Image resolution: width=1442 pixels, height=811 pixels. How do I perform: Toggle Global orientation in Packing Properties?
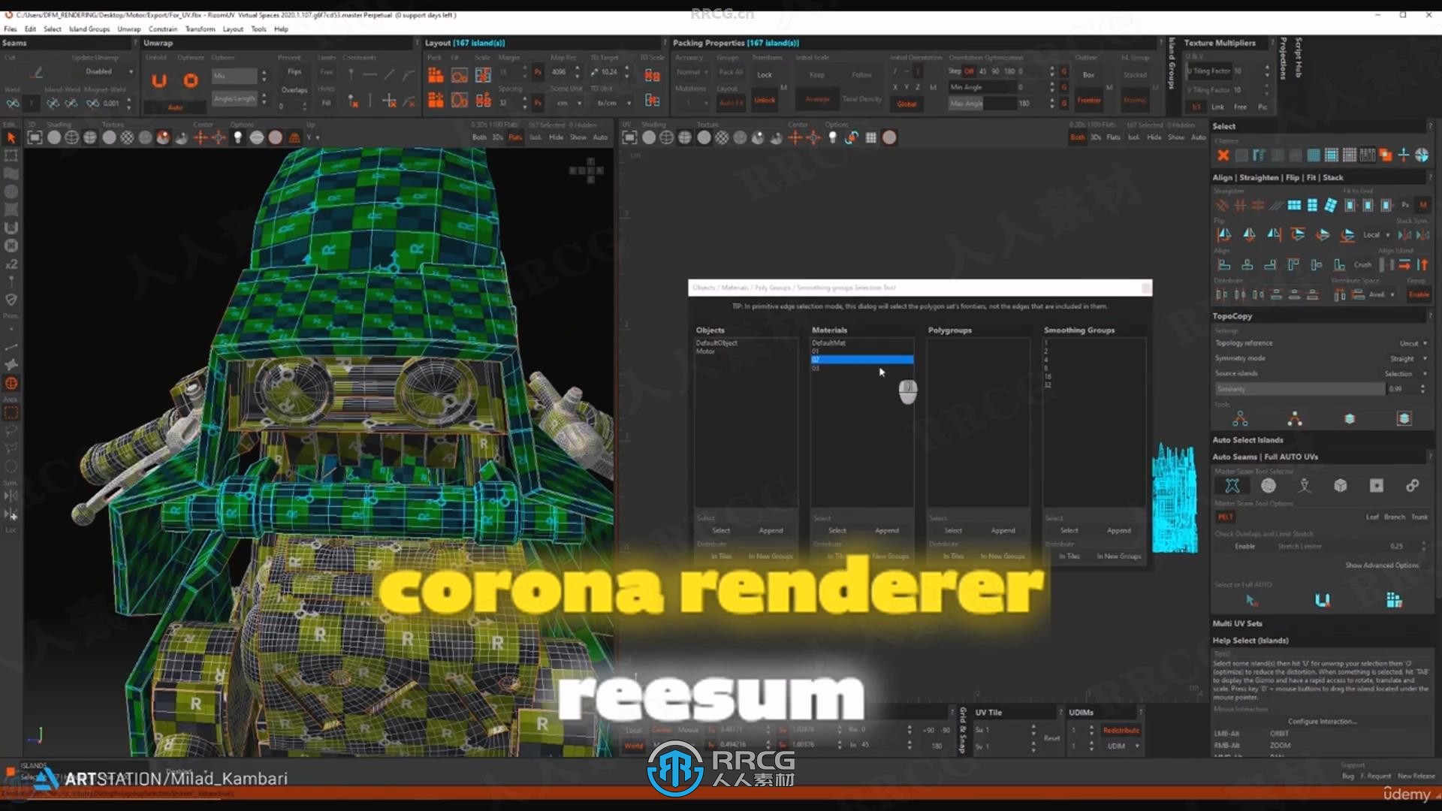tap(907, 104)
